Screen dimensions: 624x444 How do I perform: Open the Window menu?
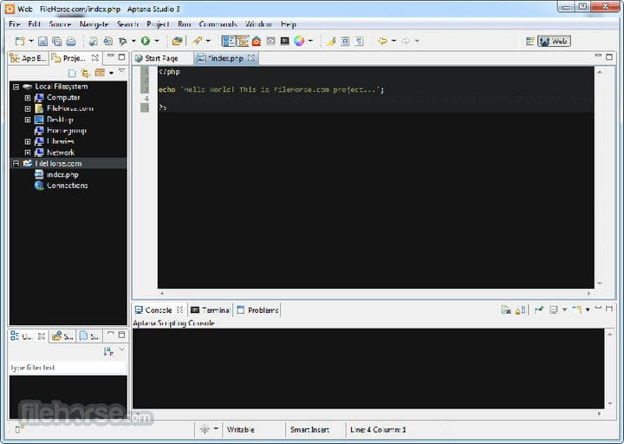tap(258, 24)
